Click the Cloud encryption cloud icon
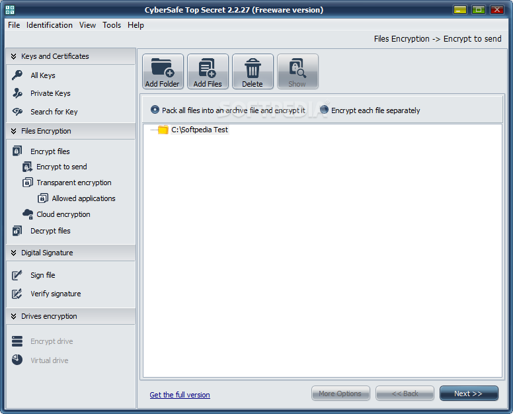 point(28,214)
